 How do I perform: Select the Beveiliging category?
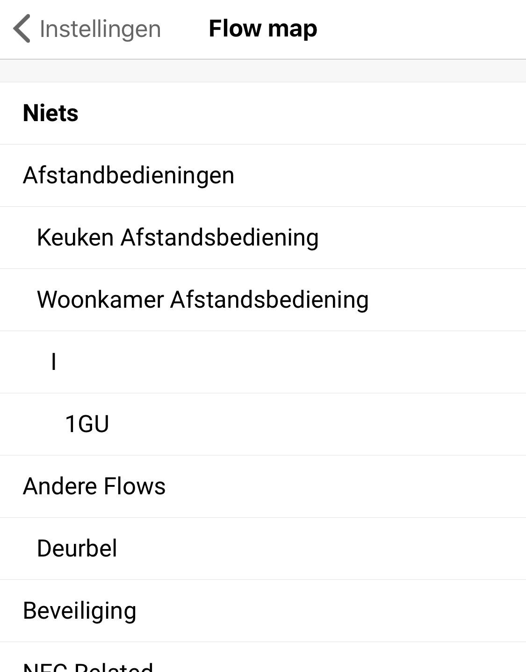79,611
